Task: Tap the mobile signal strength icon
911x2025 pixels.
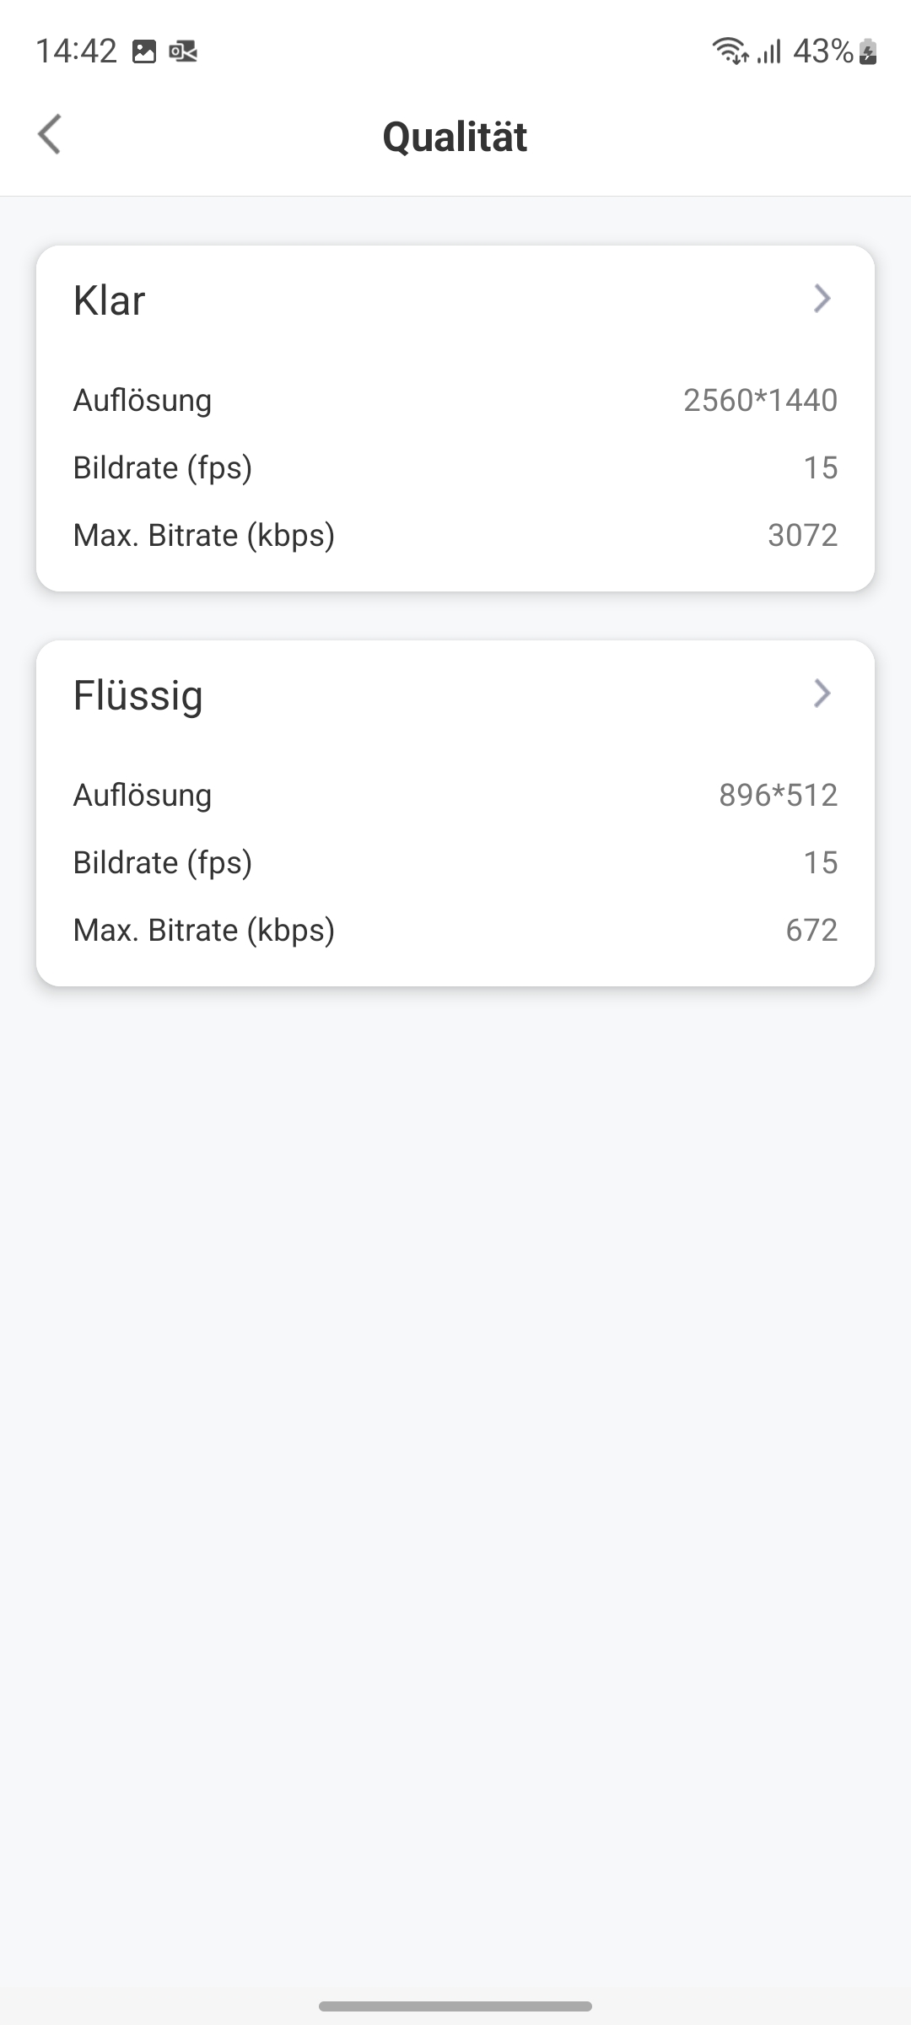Action: (x=768, y=51)
